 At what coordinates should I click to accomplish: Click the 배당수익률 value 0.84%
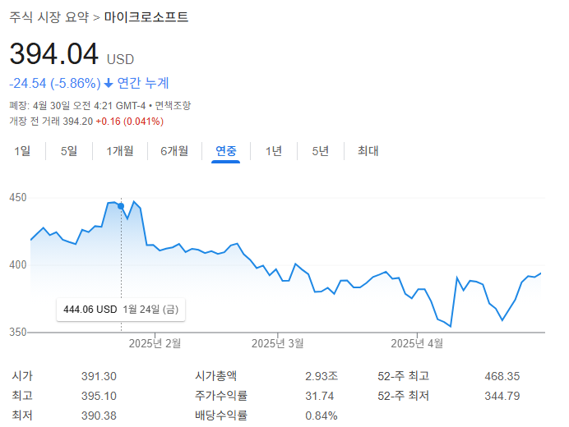pos(322,416)
